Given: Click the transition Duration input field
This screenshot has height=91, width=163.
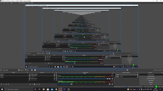Looking at the screenshot, I should [128, 77].
